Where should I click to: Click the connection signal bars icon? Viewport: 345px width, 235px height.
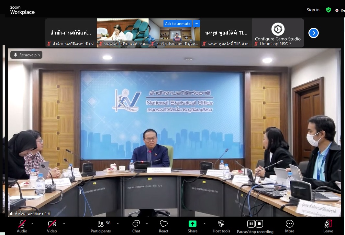pos(11,213)
